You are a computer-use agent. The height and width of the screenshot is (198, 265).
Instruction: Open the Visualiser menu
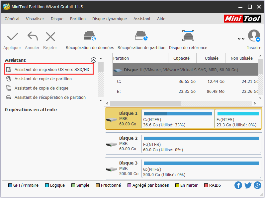35,19
